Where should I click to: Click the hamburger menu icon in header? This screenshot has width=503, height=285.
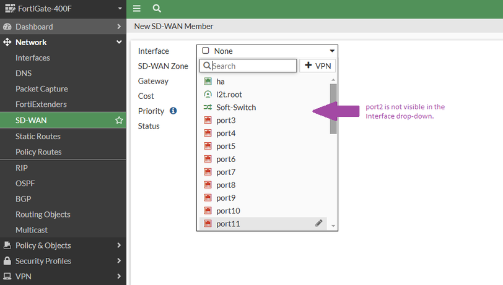click(137, 9)
